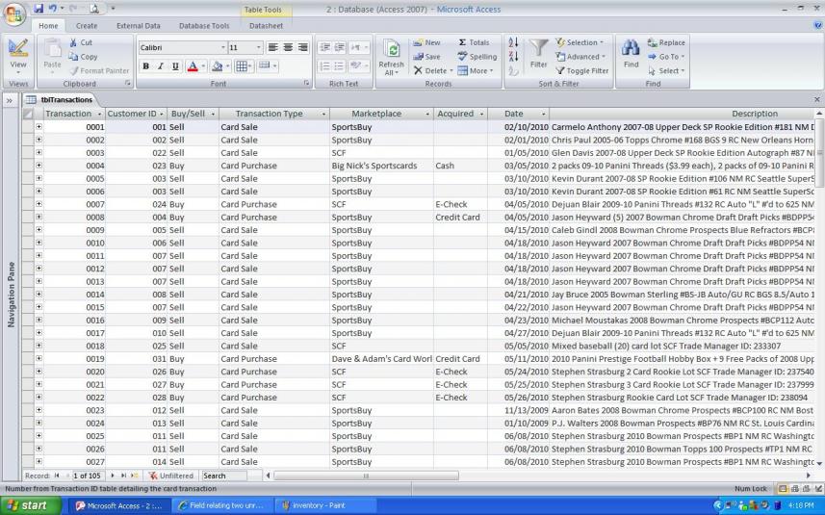
Task: Open the Calibri font name dropdown
Action: click(222, 47)
